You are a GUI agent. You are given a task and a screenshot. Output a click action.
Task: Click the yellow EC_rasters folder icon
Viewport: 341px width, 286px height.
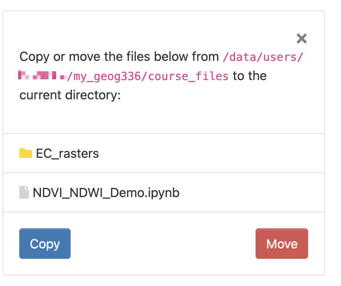(x=26, y=153)
